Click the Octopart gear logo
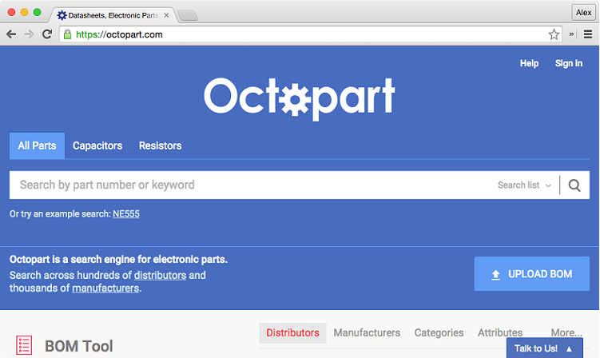 pos(300,98)
